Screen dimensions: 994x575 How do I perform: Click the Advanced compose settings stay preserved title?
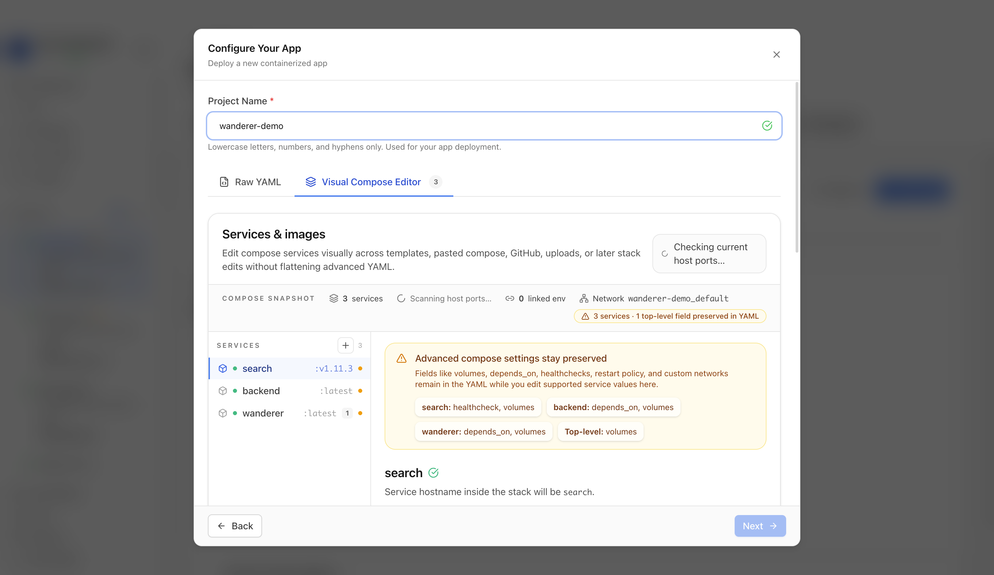point(511,358)
